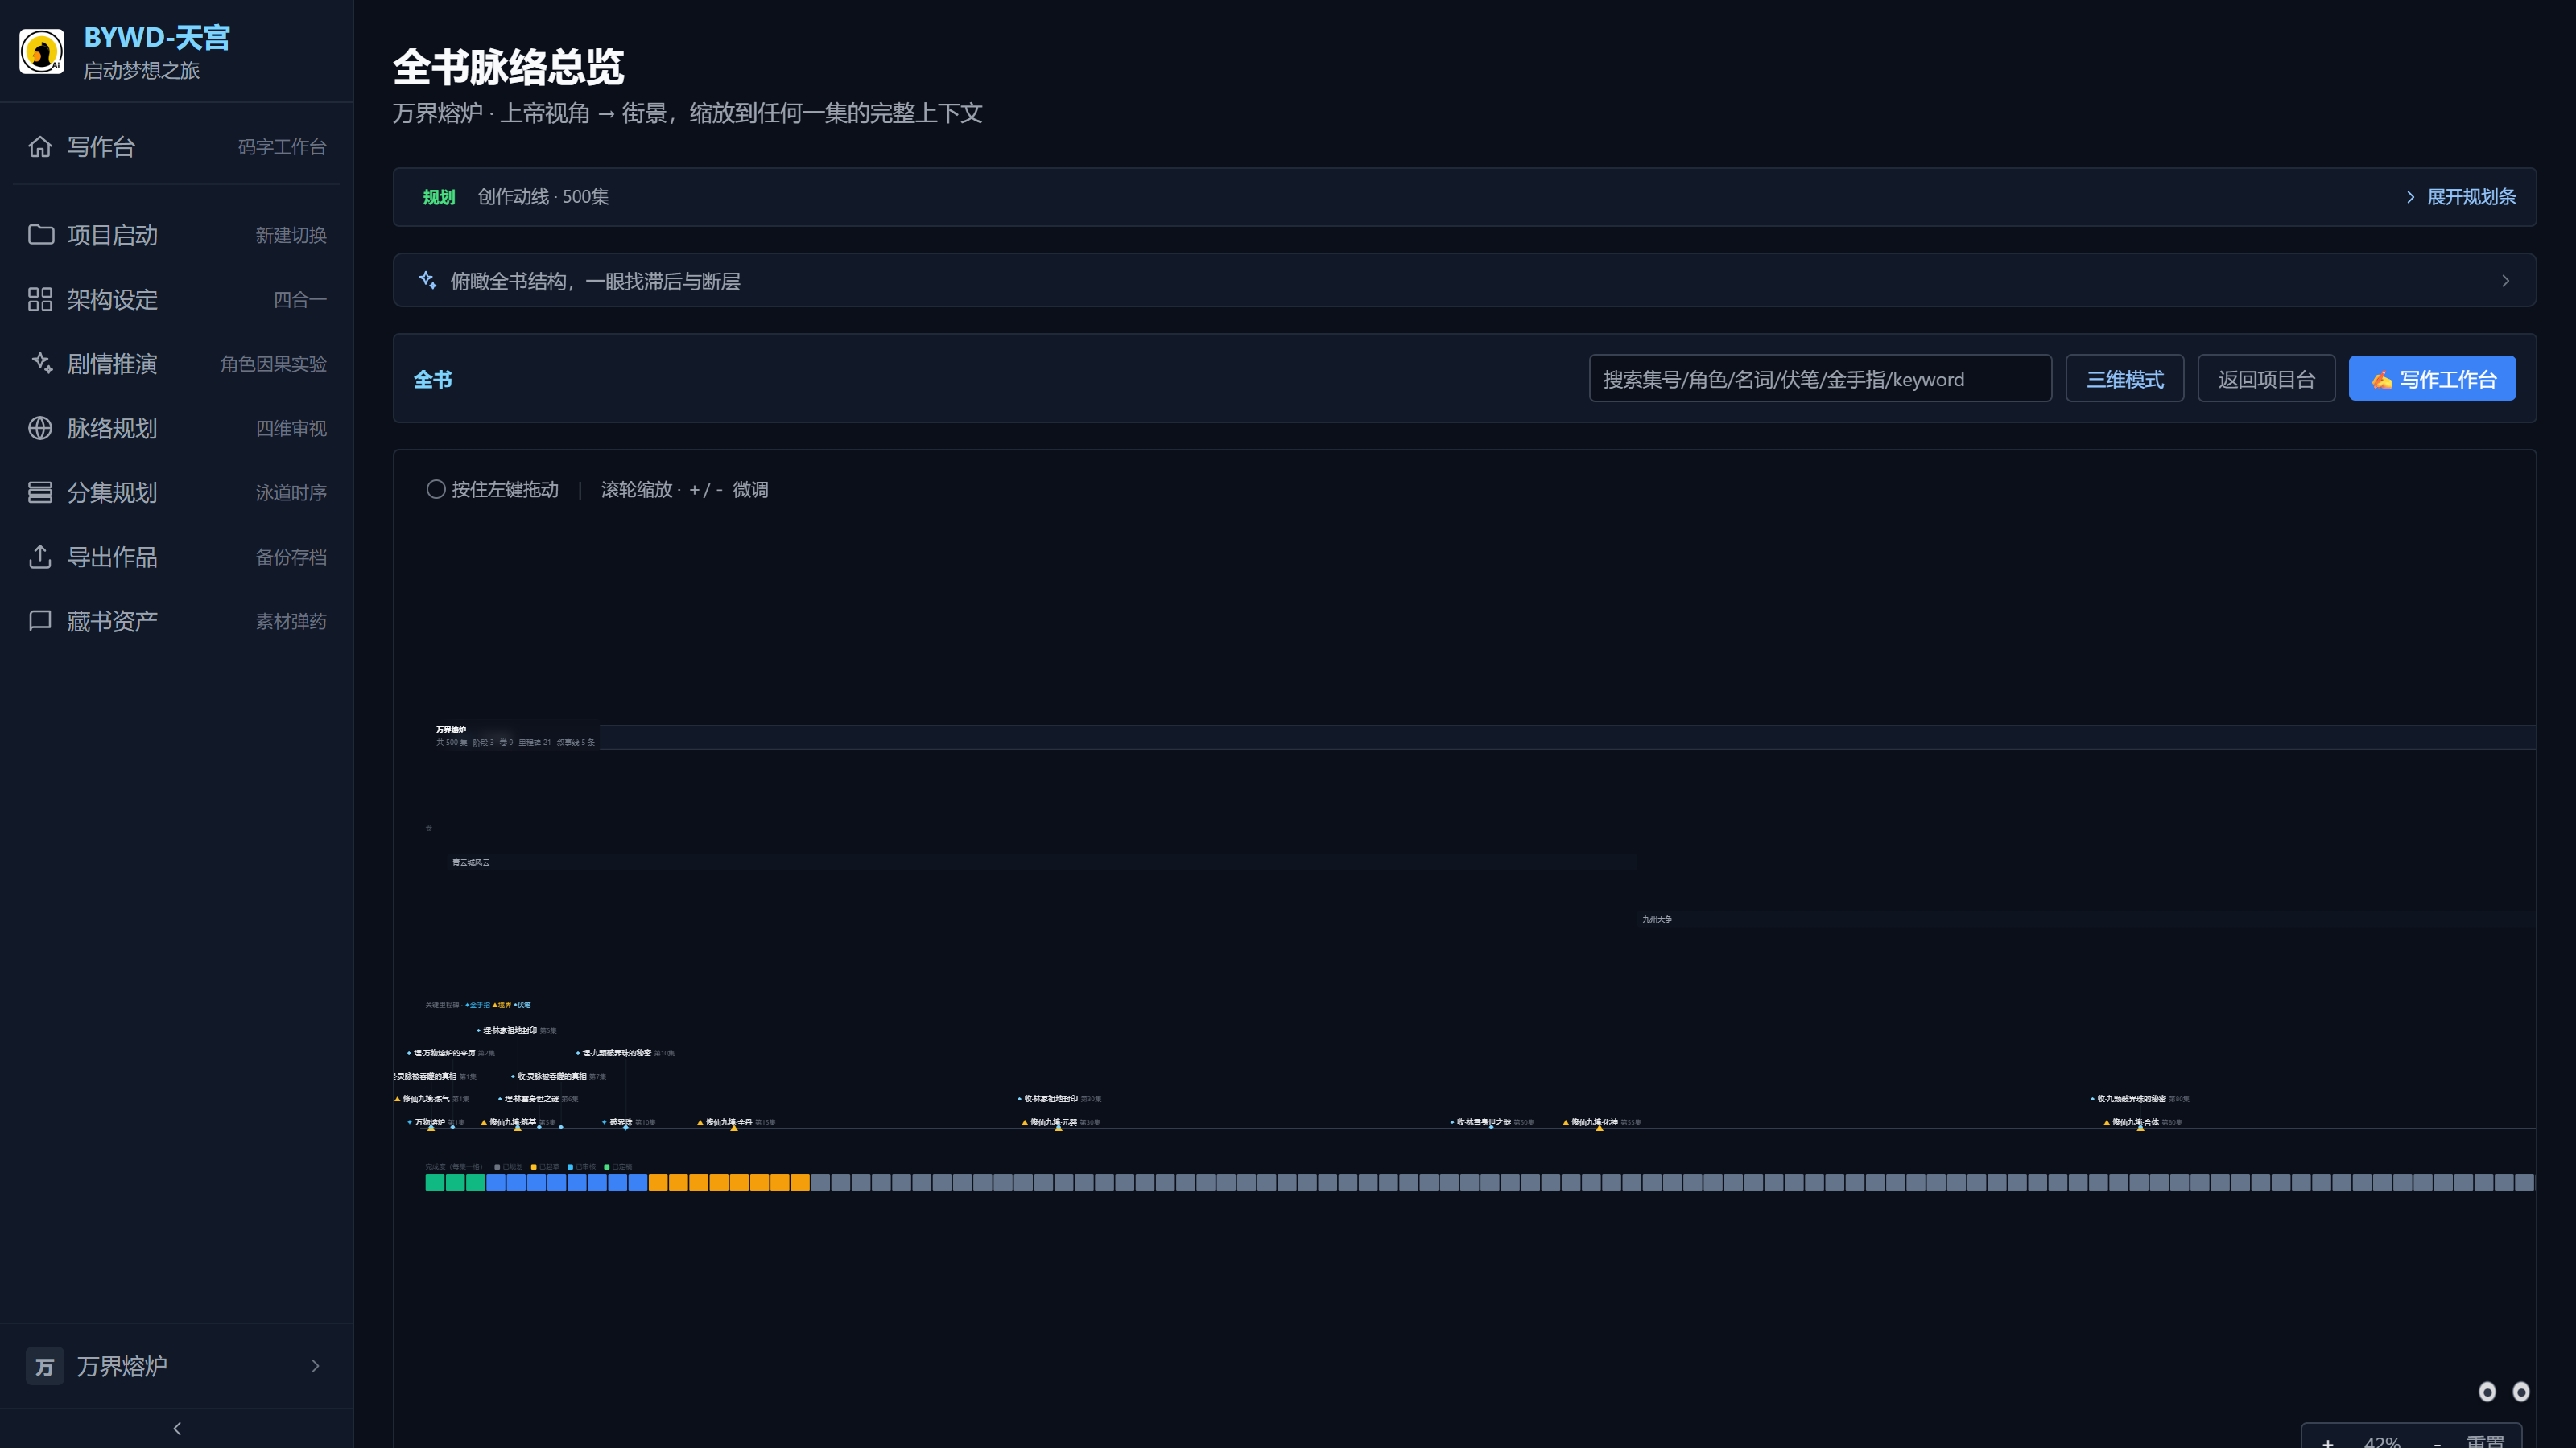Click the 破界珠 第10集 milestone
Screen dimensions: 2576x1448
629,1122
